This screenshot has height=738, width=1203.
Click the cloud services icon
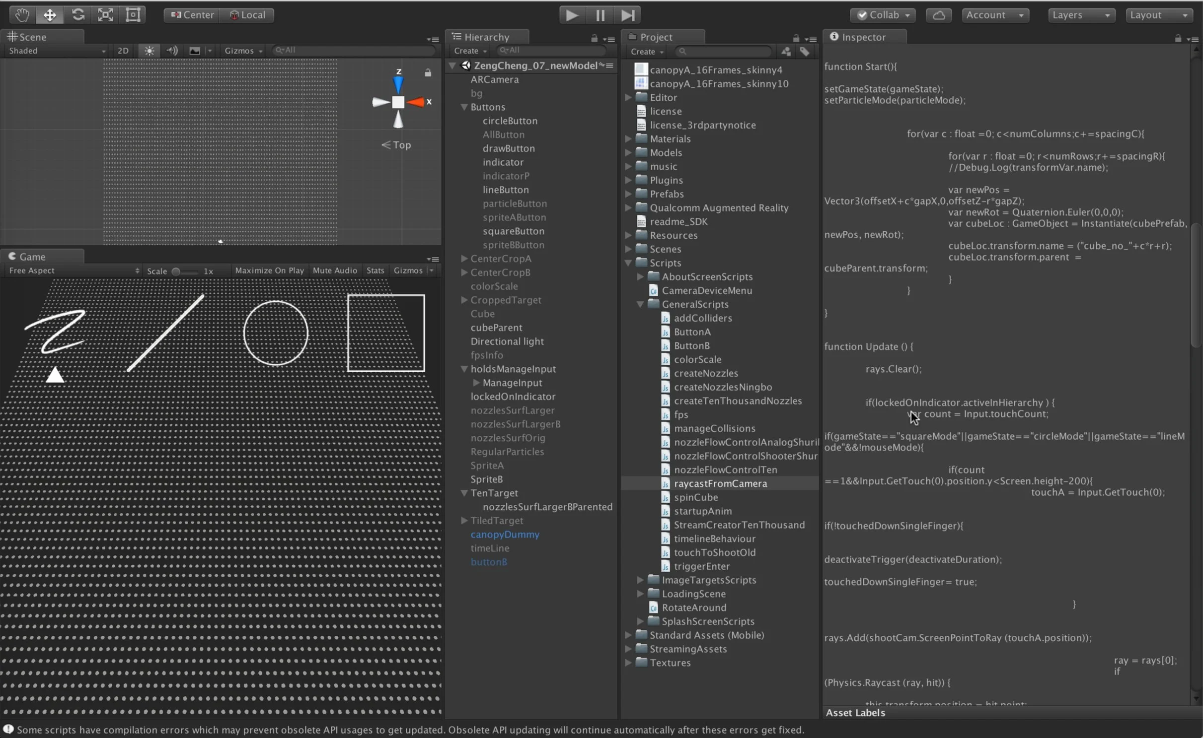pyautogui.click(x=938, y=15)
